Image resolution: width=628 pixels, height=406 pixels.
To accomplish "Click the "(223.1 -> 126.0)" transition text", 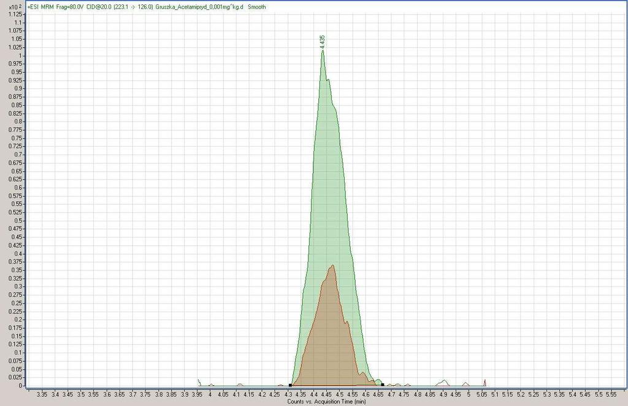I will pyautogui.click(x=133, y=7).
